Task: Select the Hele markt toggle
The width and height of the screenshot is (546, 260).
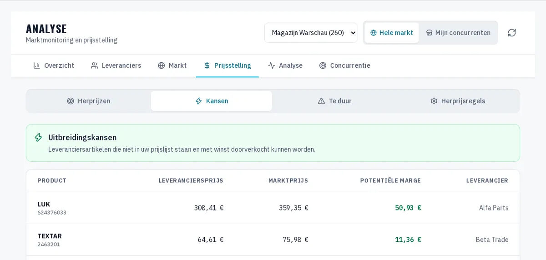Action: pos(392,33)
